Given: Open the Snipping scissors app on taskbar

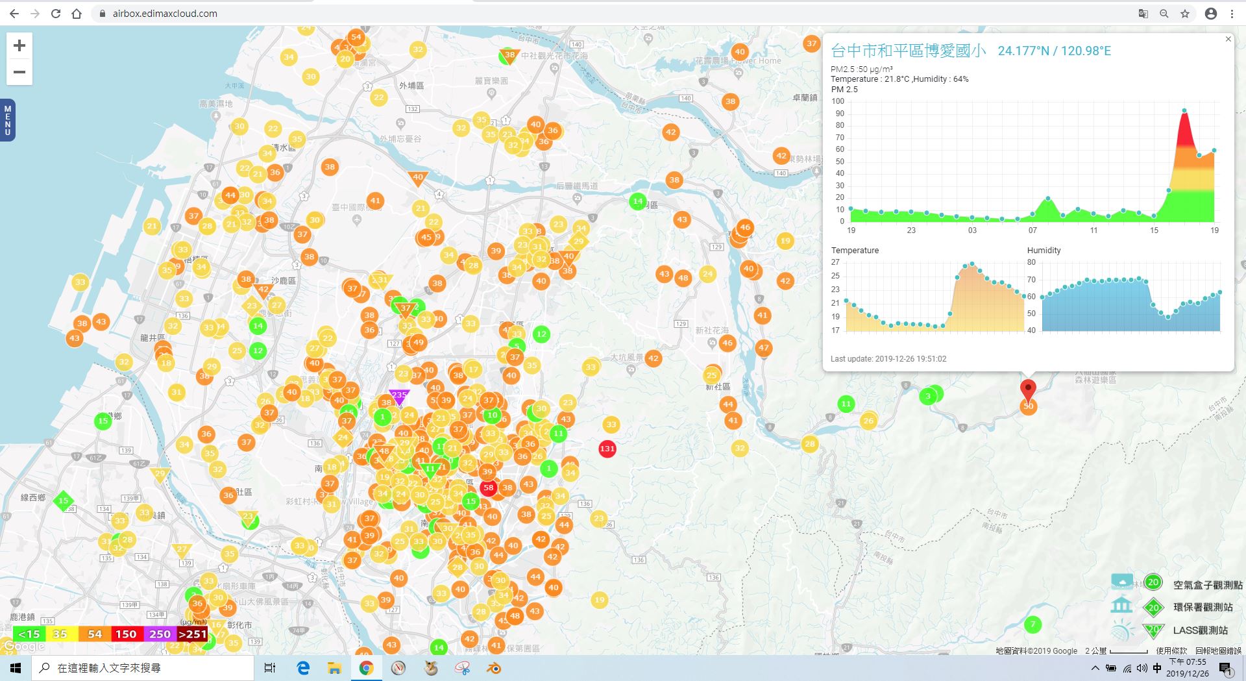Looking at the screenshot, I should 462,668.
